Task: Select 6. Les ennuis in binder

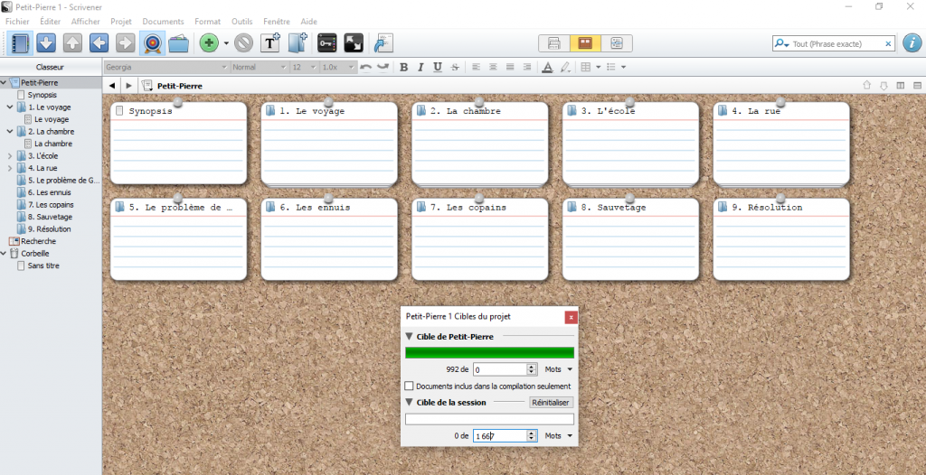Action: tap(51, 192)
